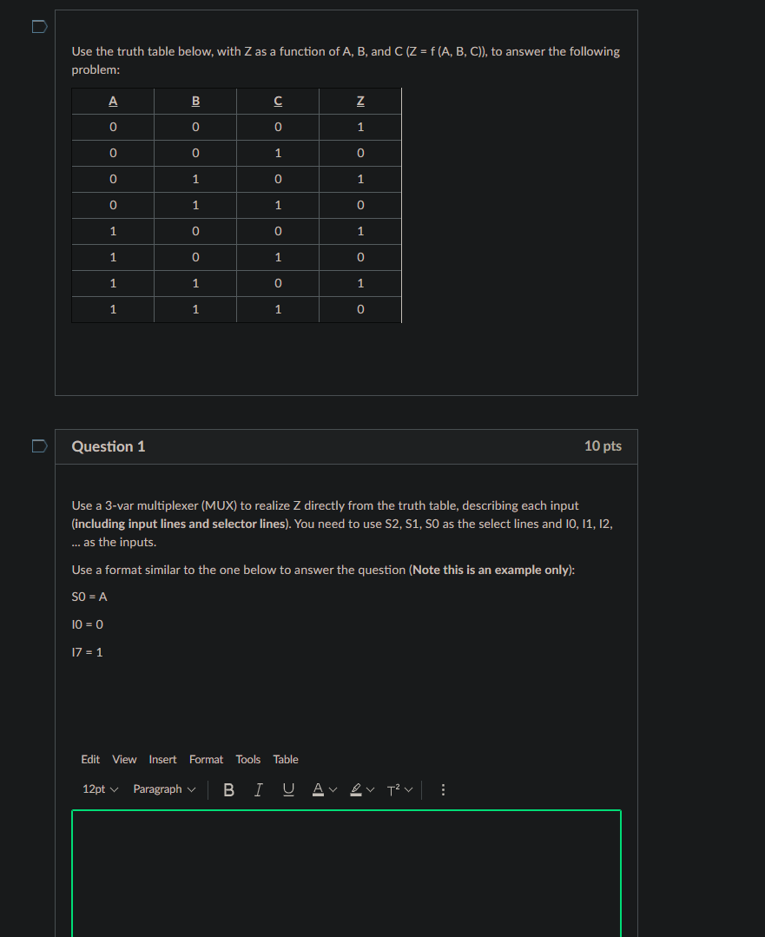Apply superscript using the T² icon
The height and width of the screenshot is (937, 765).
click(392, 789)
